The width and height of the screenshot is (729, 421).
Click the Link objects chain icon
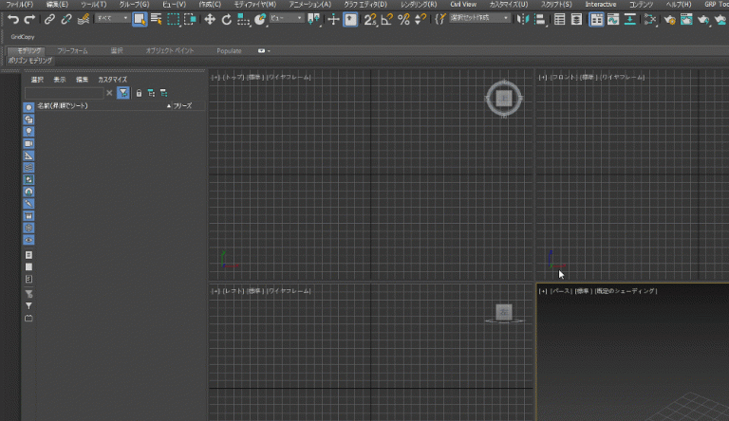coord(49,19)
